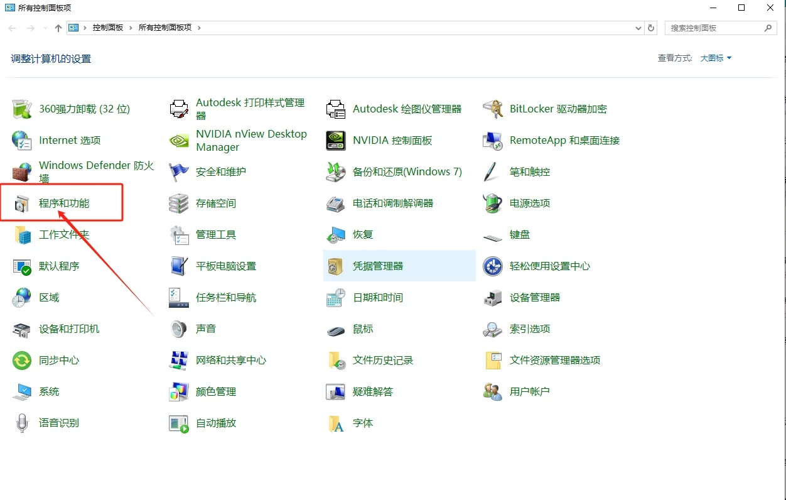This screenshot has width=786, height=500.
Task: Open 凭据管理器 safe icon
Action: click(336, 266)
